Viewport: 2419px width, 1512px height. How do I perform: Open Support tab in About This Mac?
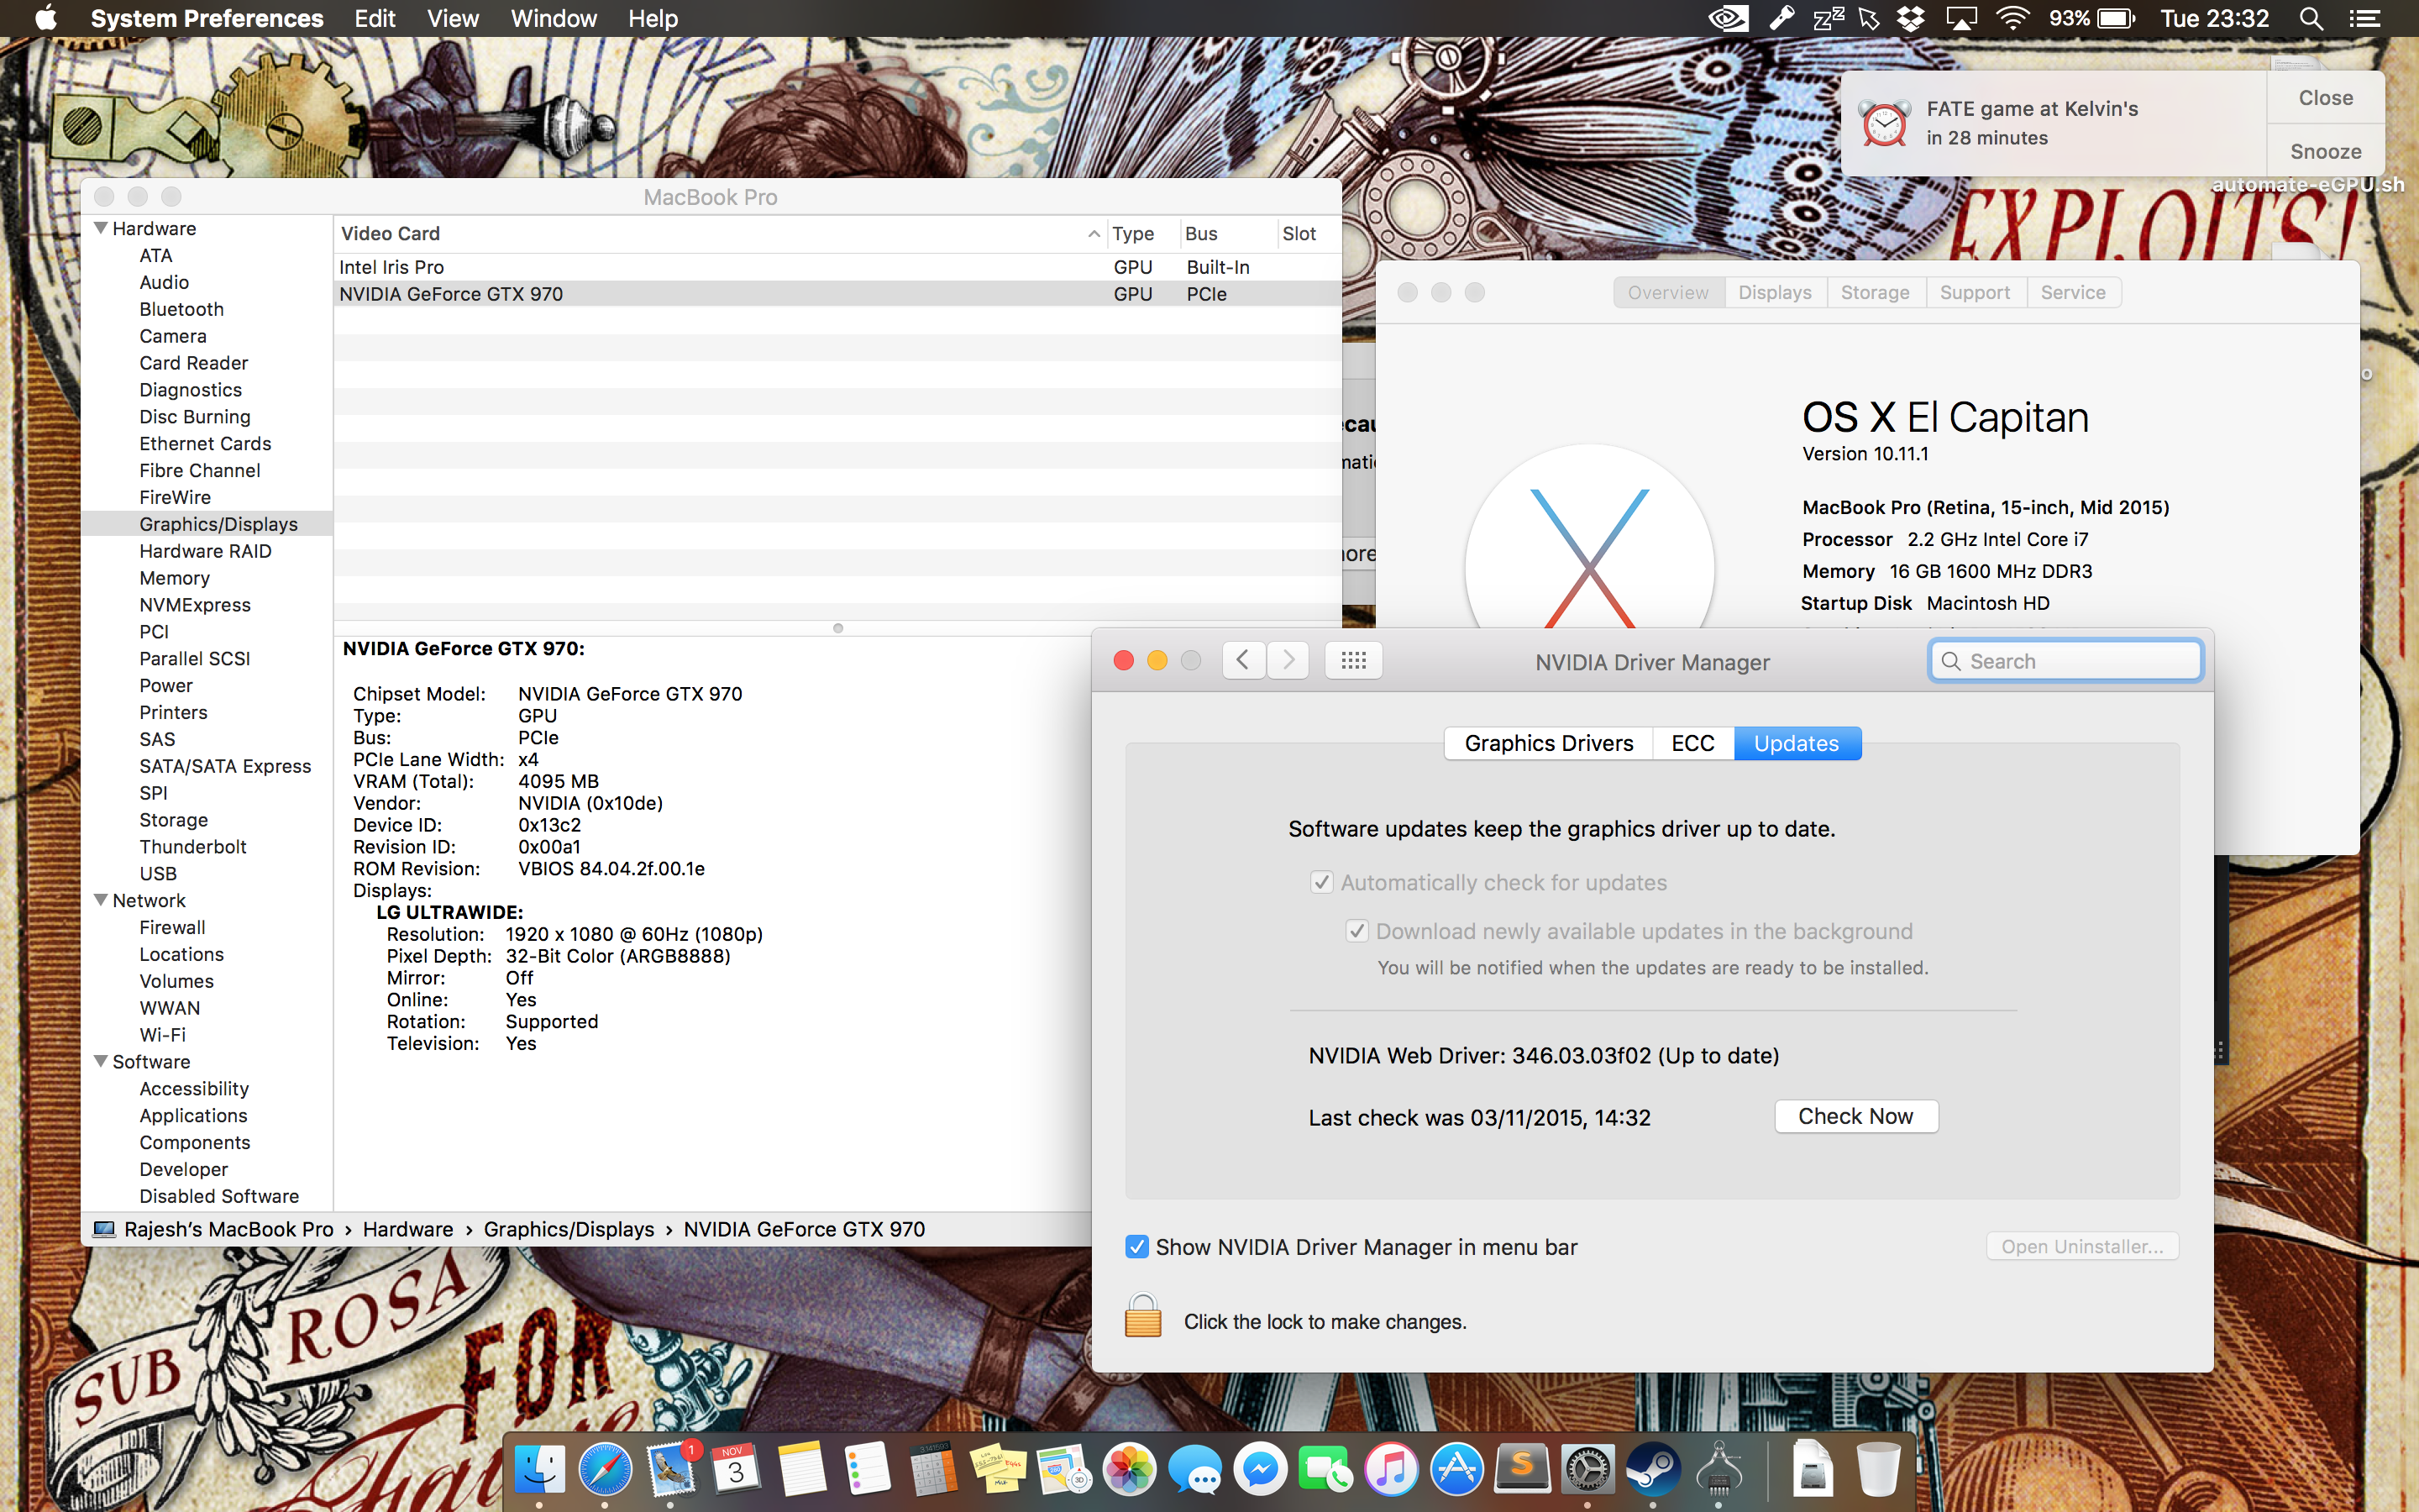(x=1974, y=292)
